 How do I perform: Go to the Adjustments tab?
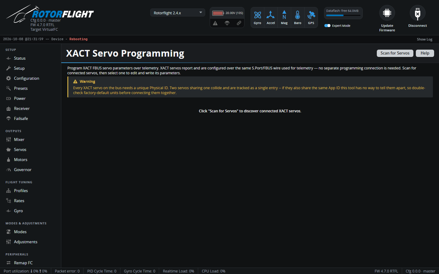[x=30, y=242]
